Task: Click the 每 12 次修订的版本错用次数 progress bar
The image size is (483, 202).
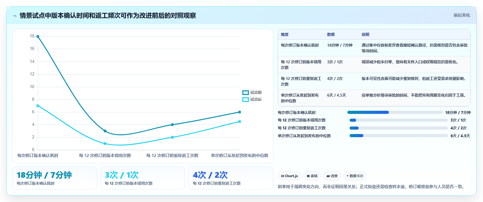Action: (399, 120)
